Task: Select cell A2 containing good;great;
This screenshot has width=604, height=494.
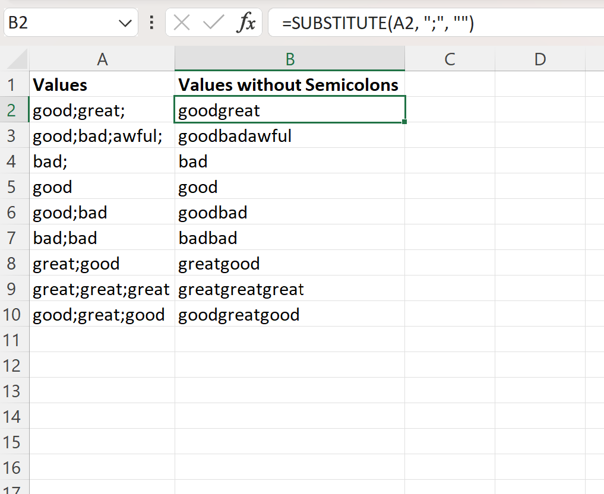Action: (102, 110)
